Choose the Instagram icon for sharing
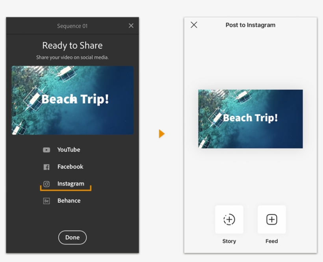The width and height of the screenshot is (323, 262). (46, 184)
